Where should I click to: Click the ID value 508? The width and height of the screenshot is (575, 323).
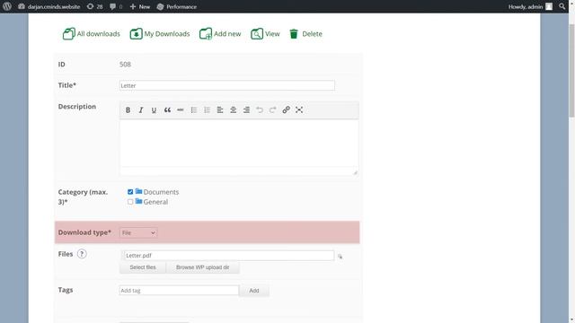[125, 64]
